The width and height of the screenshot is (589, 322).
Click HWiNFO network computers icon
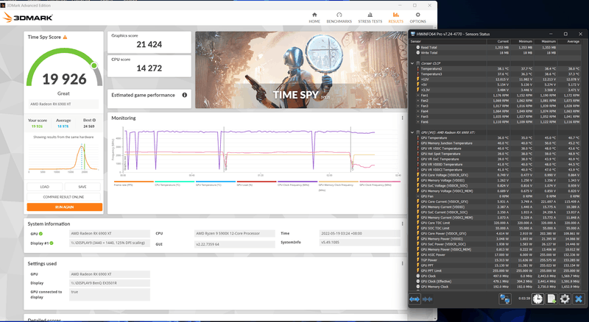click(x=505, y=299)
